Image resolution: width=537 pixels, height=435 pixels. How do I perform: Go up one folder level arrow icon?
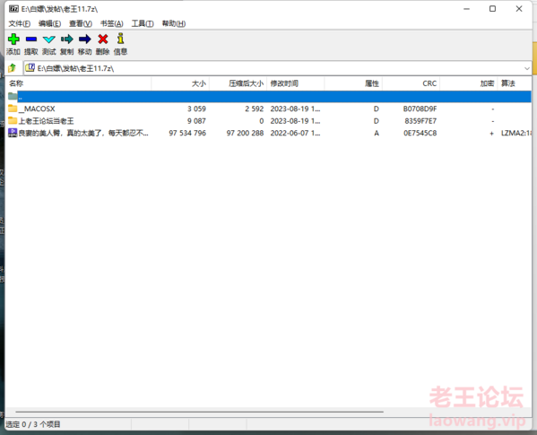(13, 68)
